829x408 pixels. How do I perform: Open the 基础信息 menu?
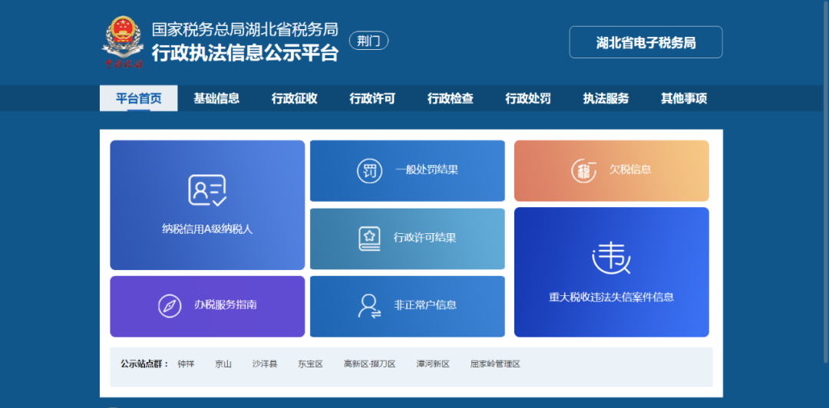click(x=216, y=99)
